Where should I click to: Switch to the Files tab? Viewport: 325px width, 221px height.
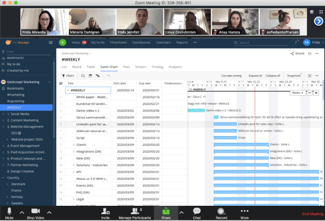pyautogui.click(x=126, y=67)
